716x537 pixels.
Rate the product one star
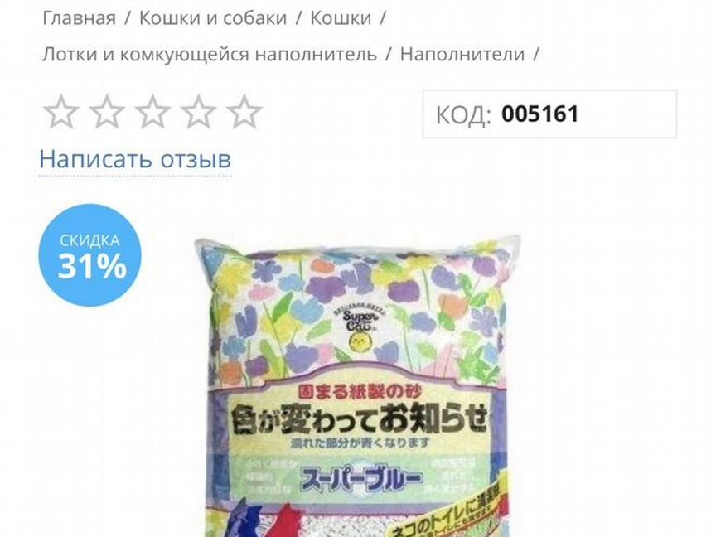(61, 111)
